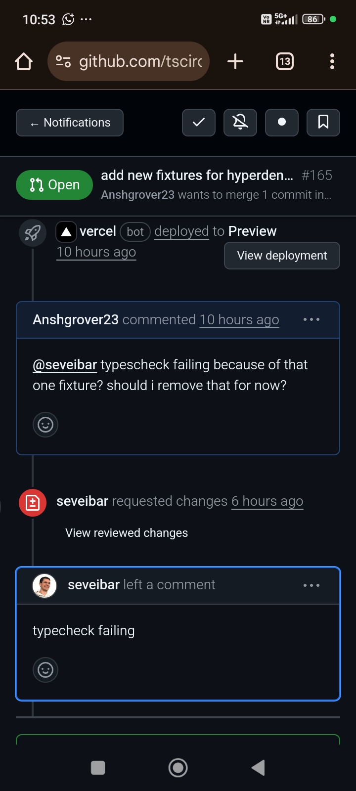Unsubscribe using the crossed bell icon
This screenshot has width=356, height=791.
240,123
